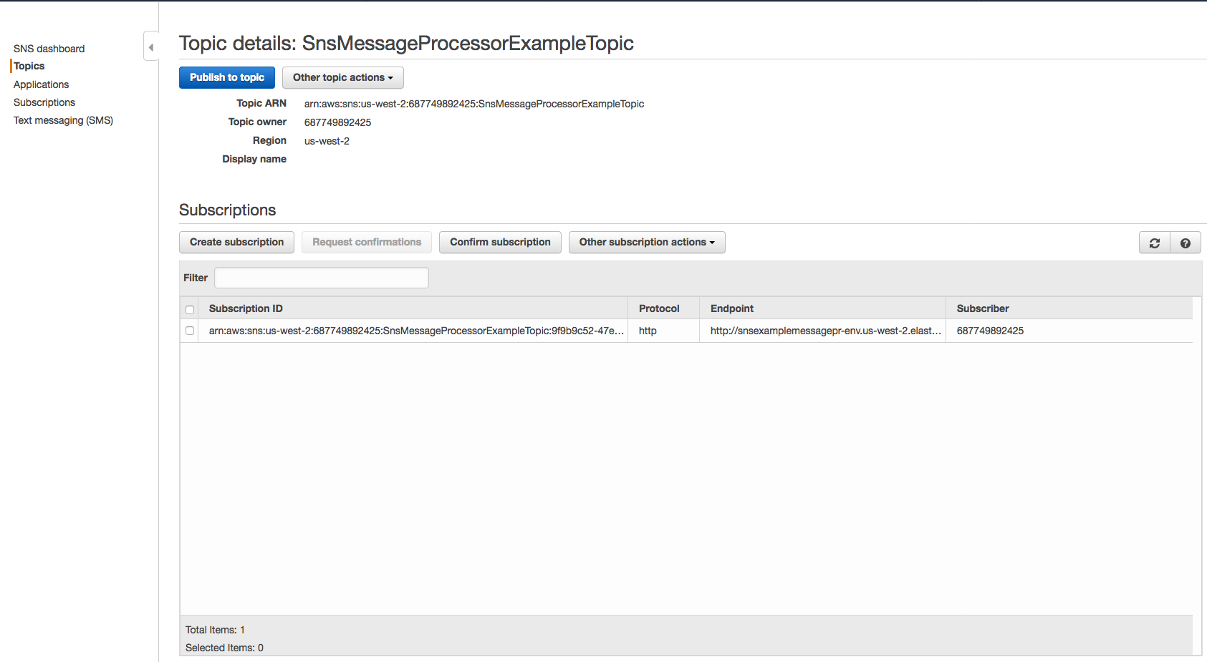This screenshot has width=1207, height=662.
Task: Open Text messaging (SMS) page
Action: pyautogui.click(x=63, y=120)
